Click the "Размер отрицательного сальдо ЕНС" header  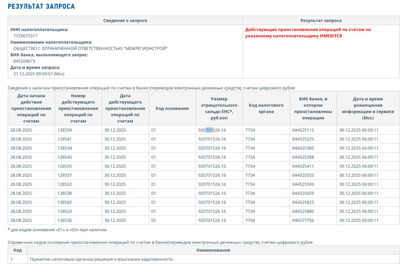[x=219, y=108]
